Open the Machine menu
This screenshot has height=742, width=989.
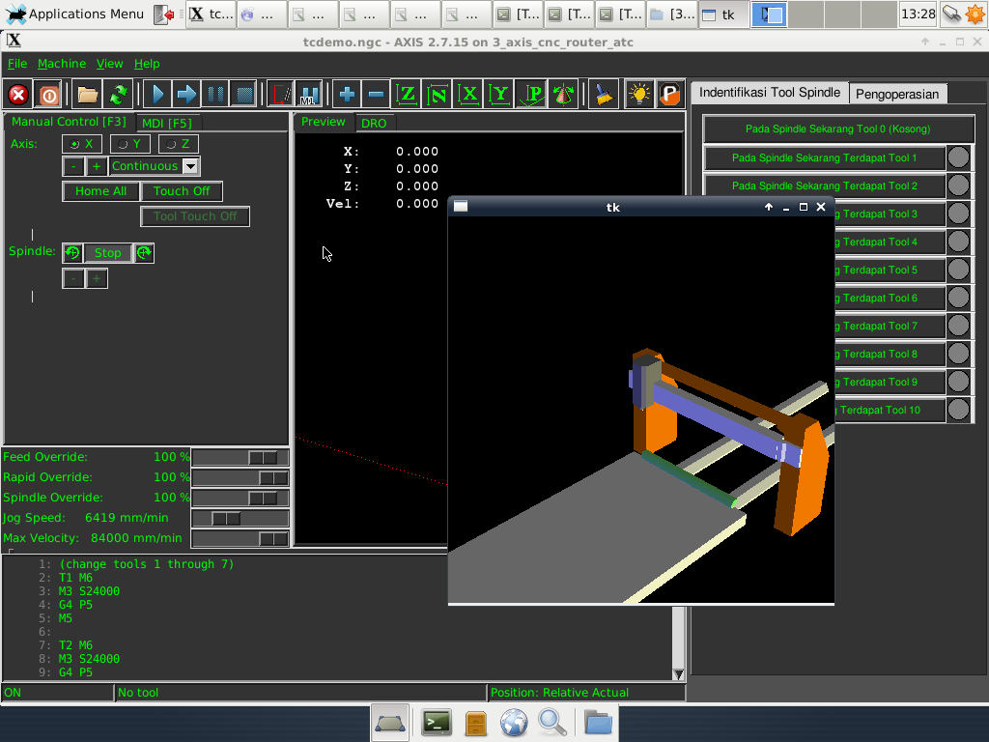pos(62,64)
